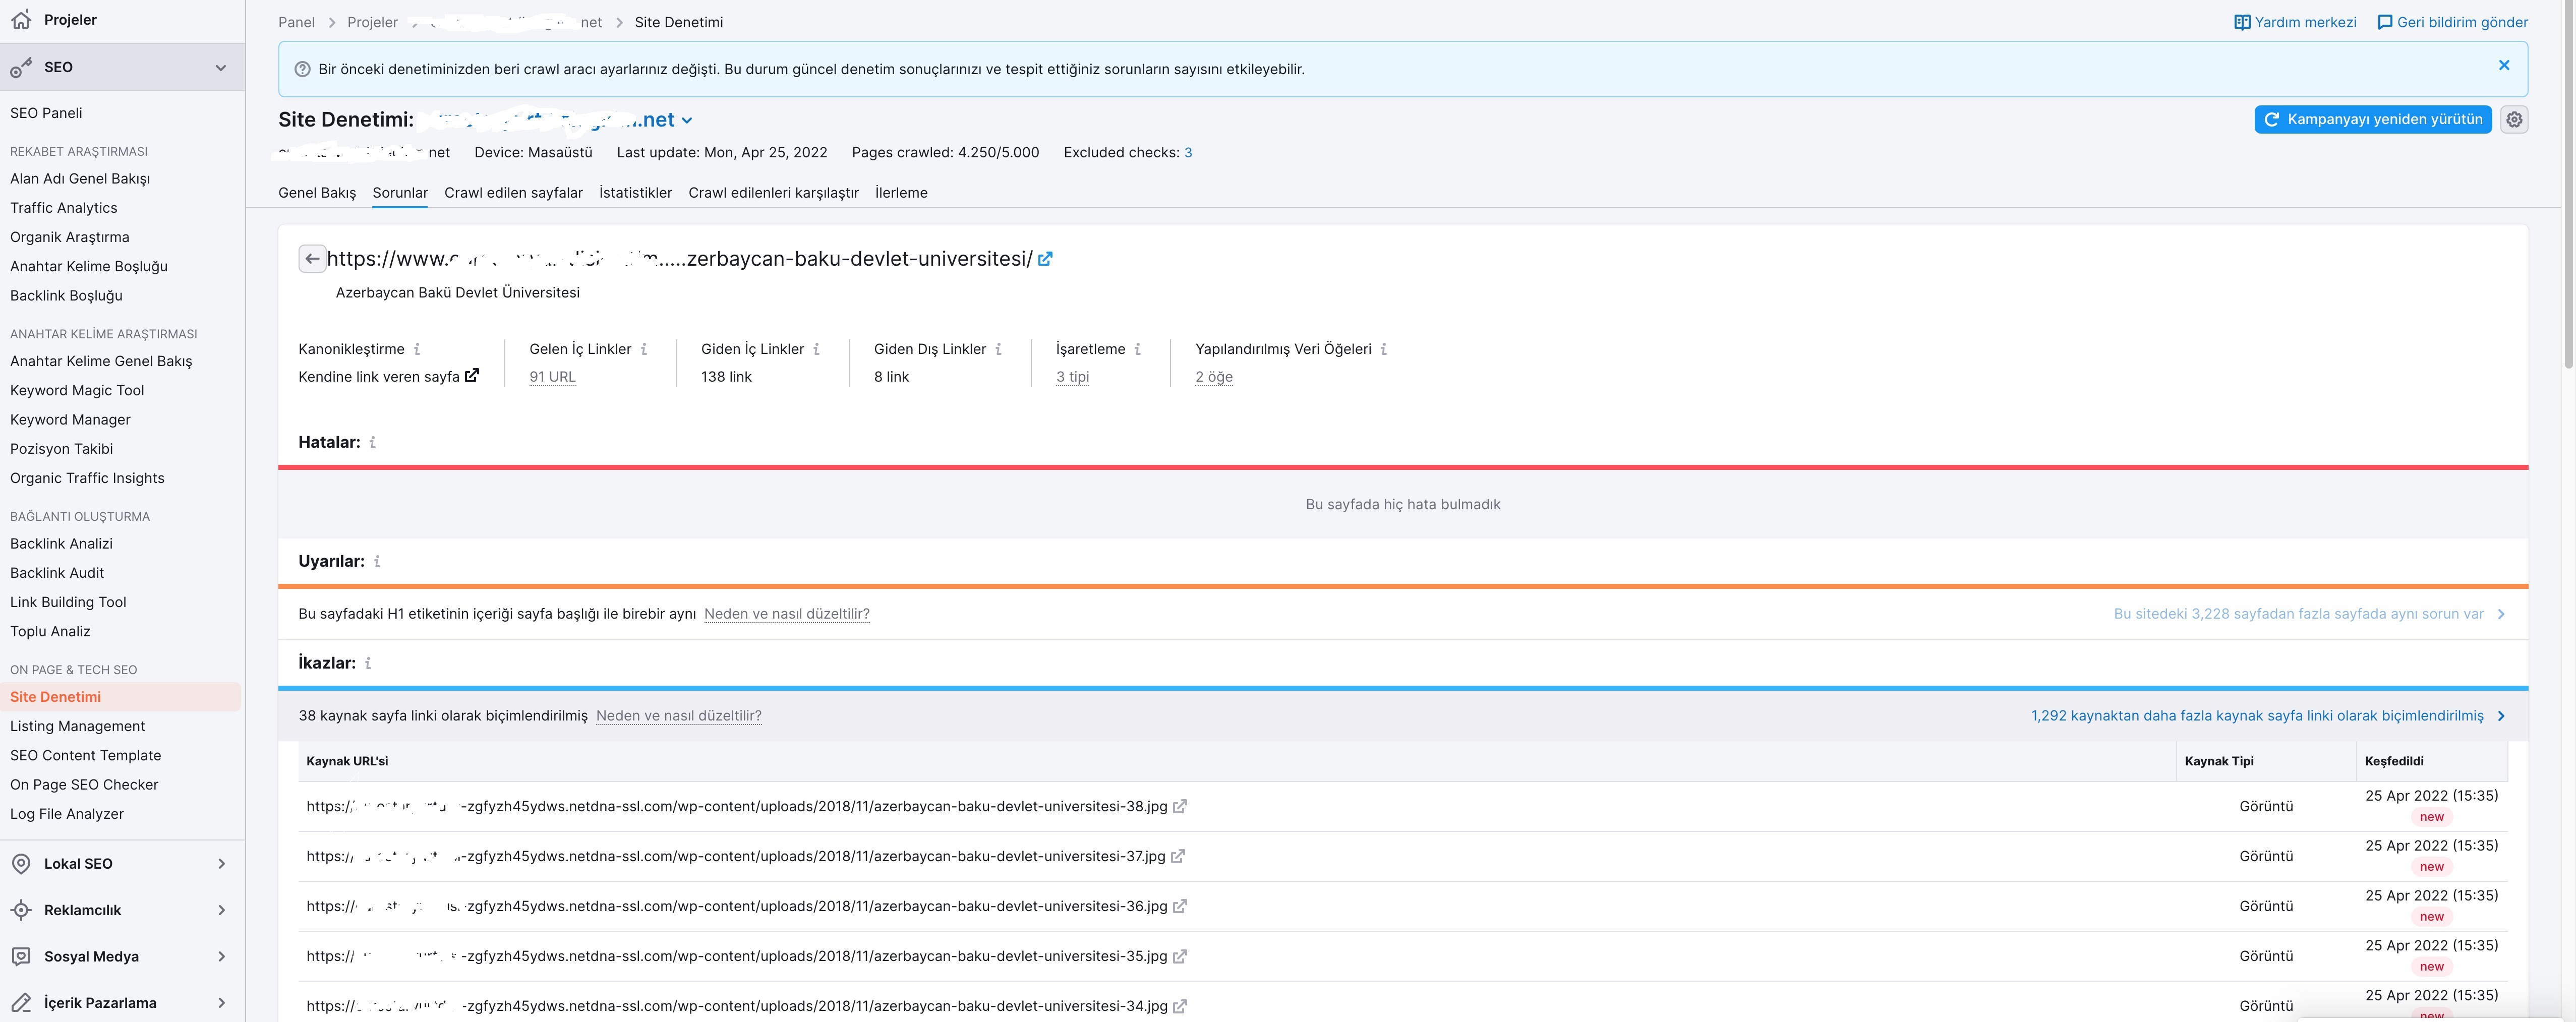Switch to Crawl edilenleri karşılaştır tab
This screenshot has width=2576, height=1022.
[x=773, y=193]
